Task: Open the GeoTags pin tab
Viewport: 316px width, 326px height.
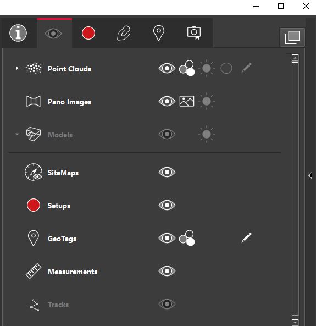Action: (x=159, y=33)
